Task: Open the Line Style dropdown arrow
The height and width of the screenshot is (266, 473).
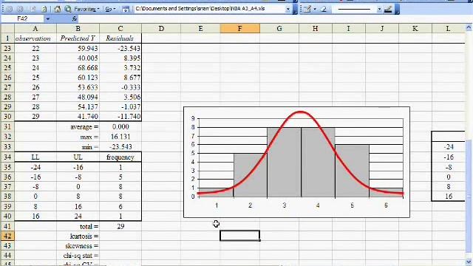Action: [379, 9]
